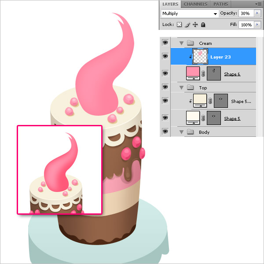264x264 pixels.
Task: Toggle lock image pixels brush icon
Action: (x=187, y=25)
